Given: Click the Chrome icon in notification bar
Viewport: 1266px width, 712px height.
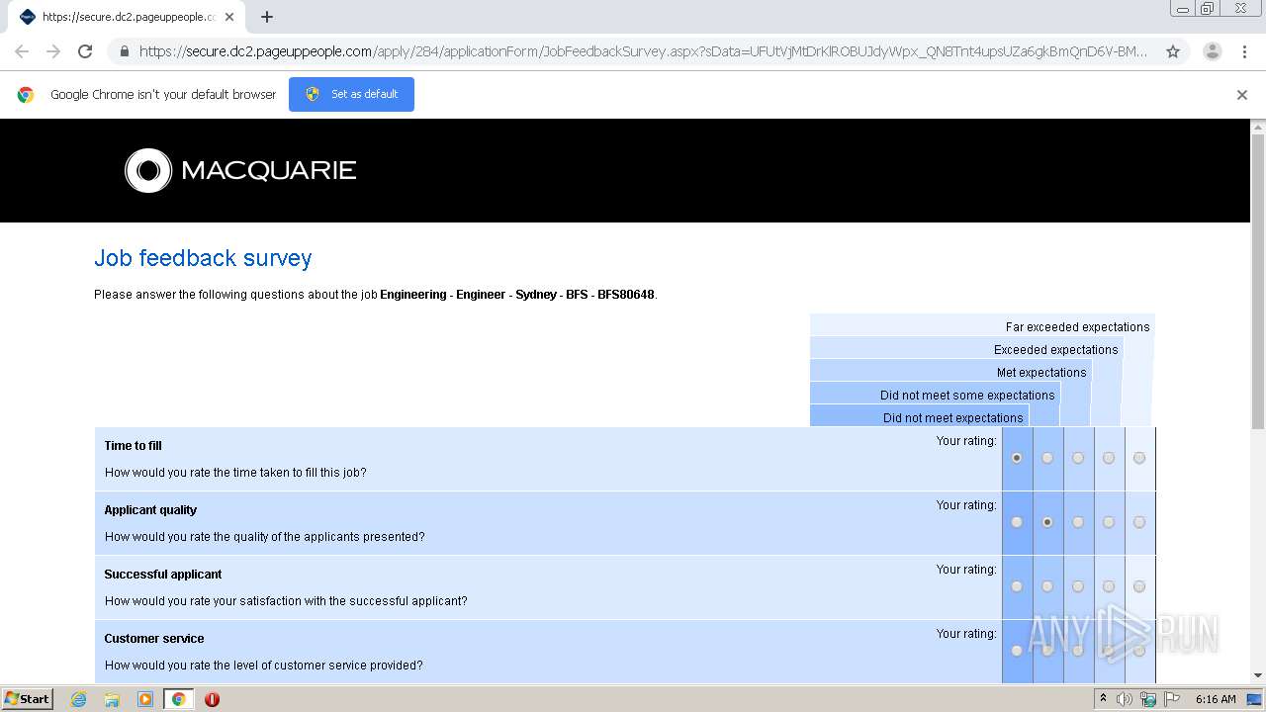Looking at the screenshot, I should [x=26, y=95].
